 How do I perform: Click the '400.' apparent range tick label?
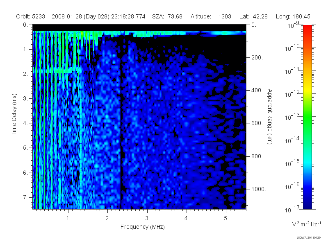click(257, 90)
